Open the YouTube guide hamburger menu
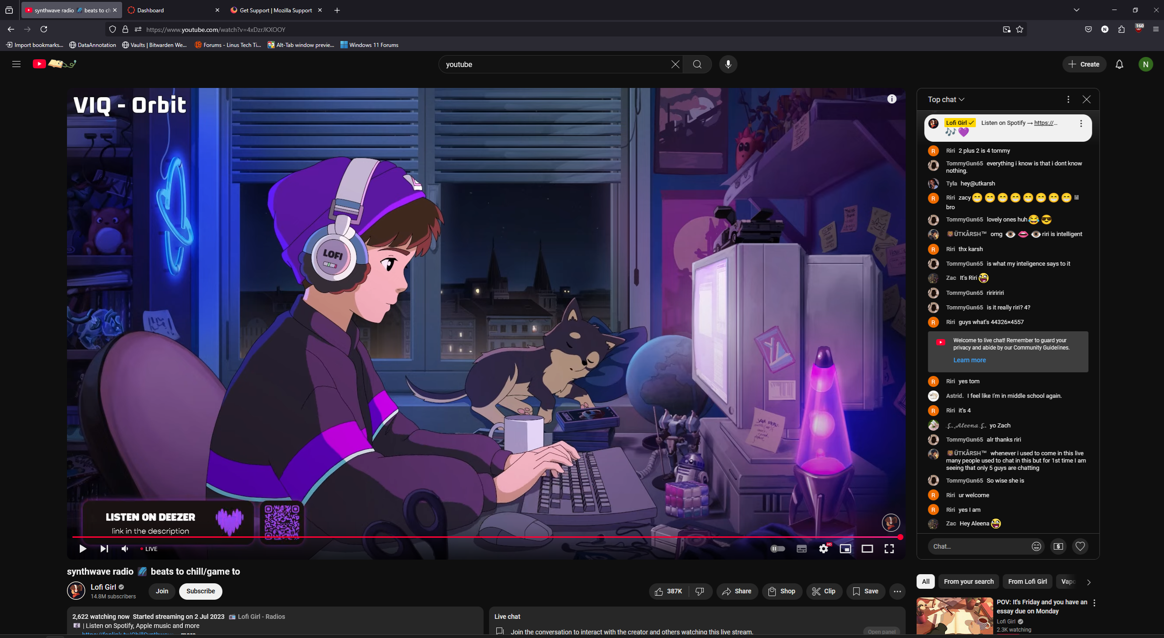The width and height of the screenshot is (1164, 638). pyautogui.click(x=16, y=64)
